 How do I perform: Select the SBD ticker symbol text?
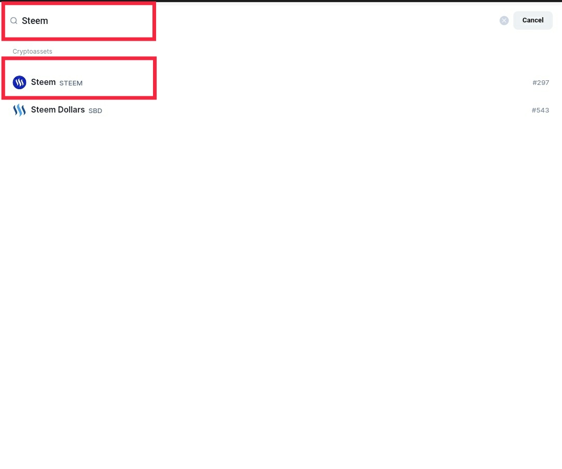[x=95, y=111]
